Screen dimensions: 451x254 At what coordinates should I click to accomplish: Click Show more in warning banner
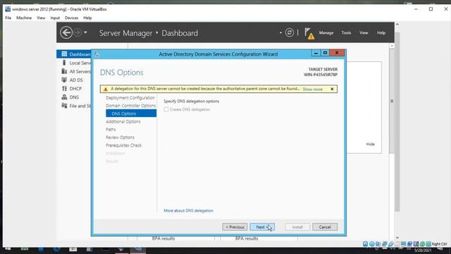[x=313, y=90]
